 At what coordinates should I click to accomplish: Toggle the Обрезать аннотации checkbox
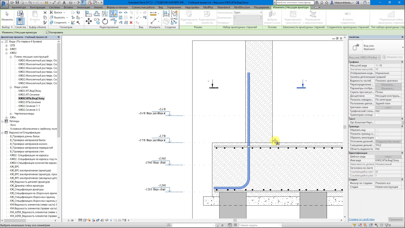377,137
